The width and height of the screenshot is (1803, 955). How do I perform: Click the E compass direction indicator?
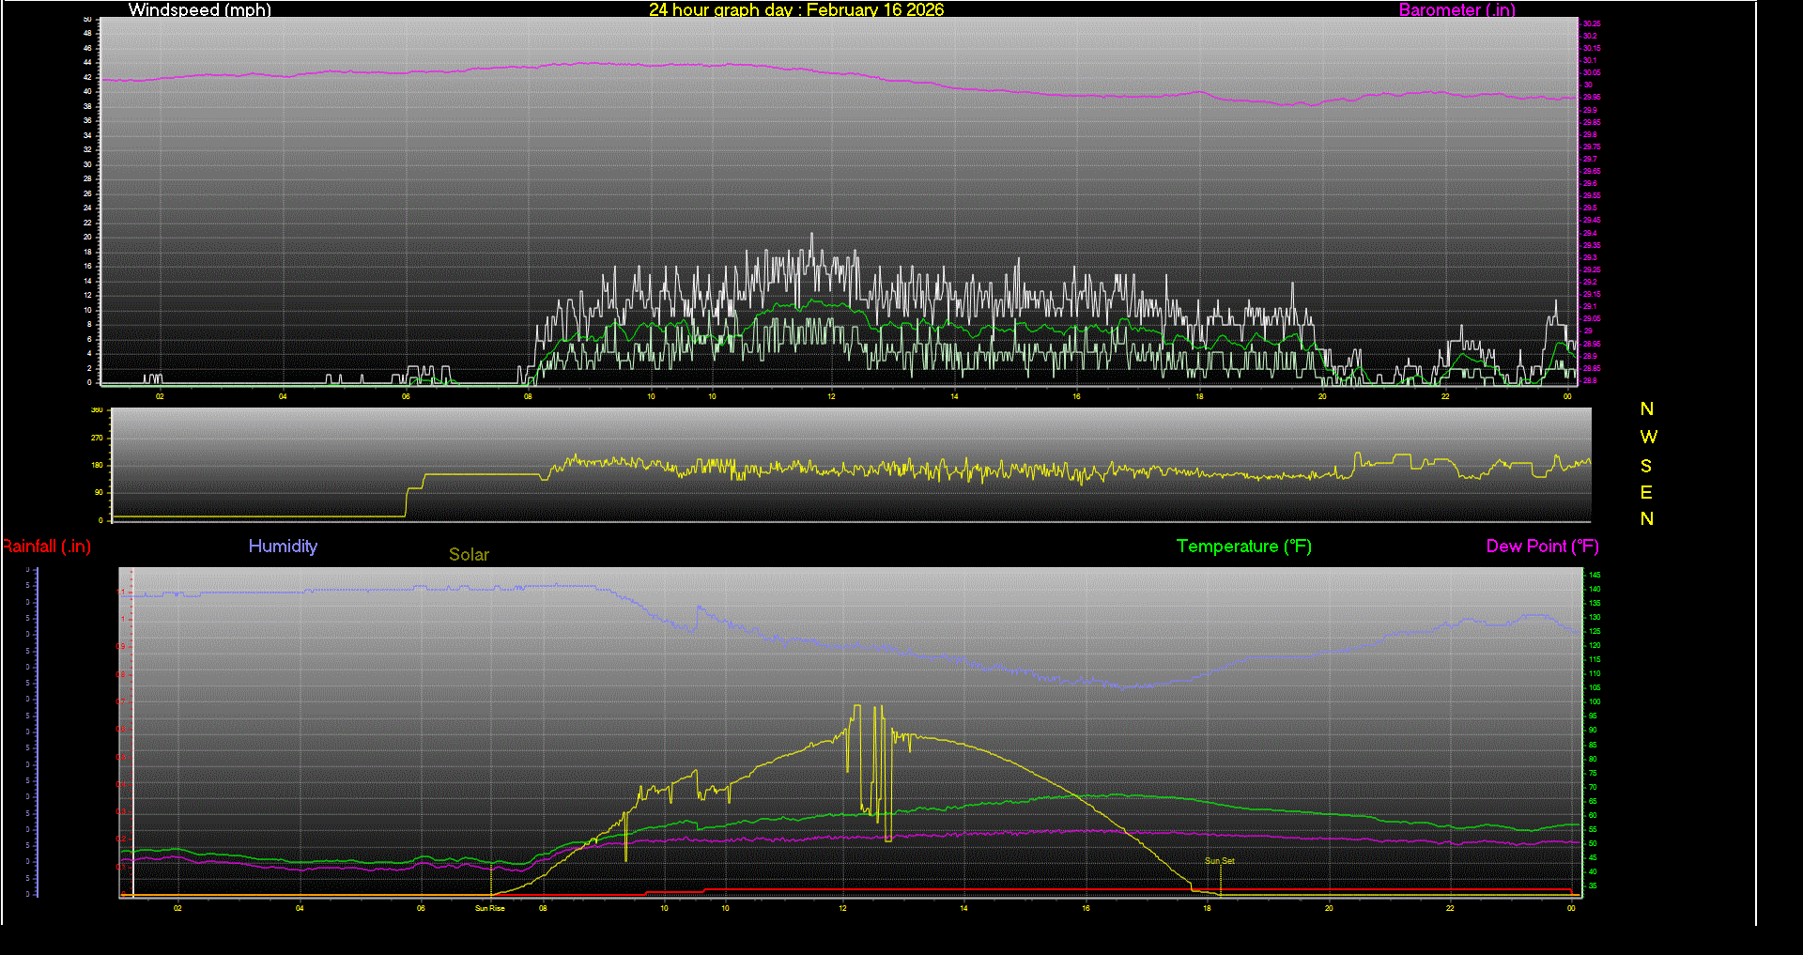1645,491
